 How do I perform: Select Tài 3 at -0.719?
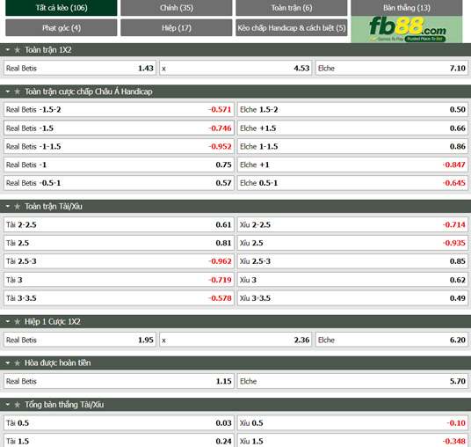119,280
